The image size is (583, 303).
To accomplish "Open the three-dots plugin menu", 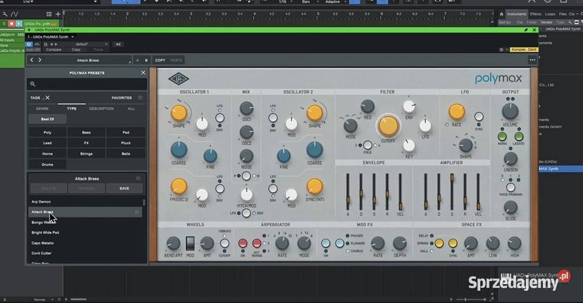I will (x=533, y=60).
